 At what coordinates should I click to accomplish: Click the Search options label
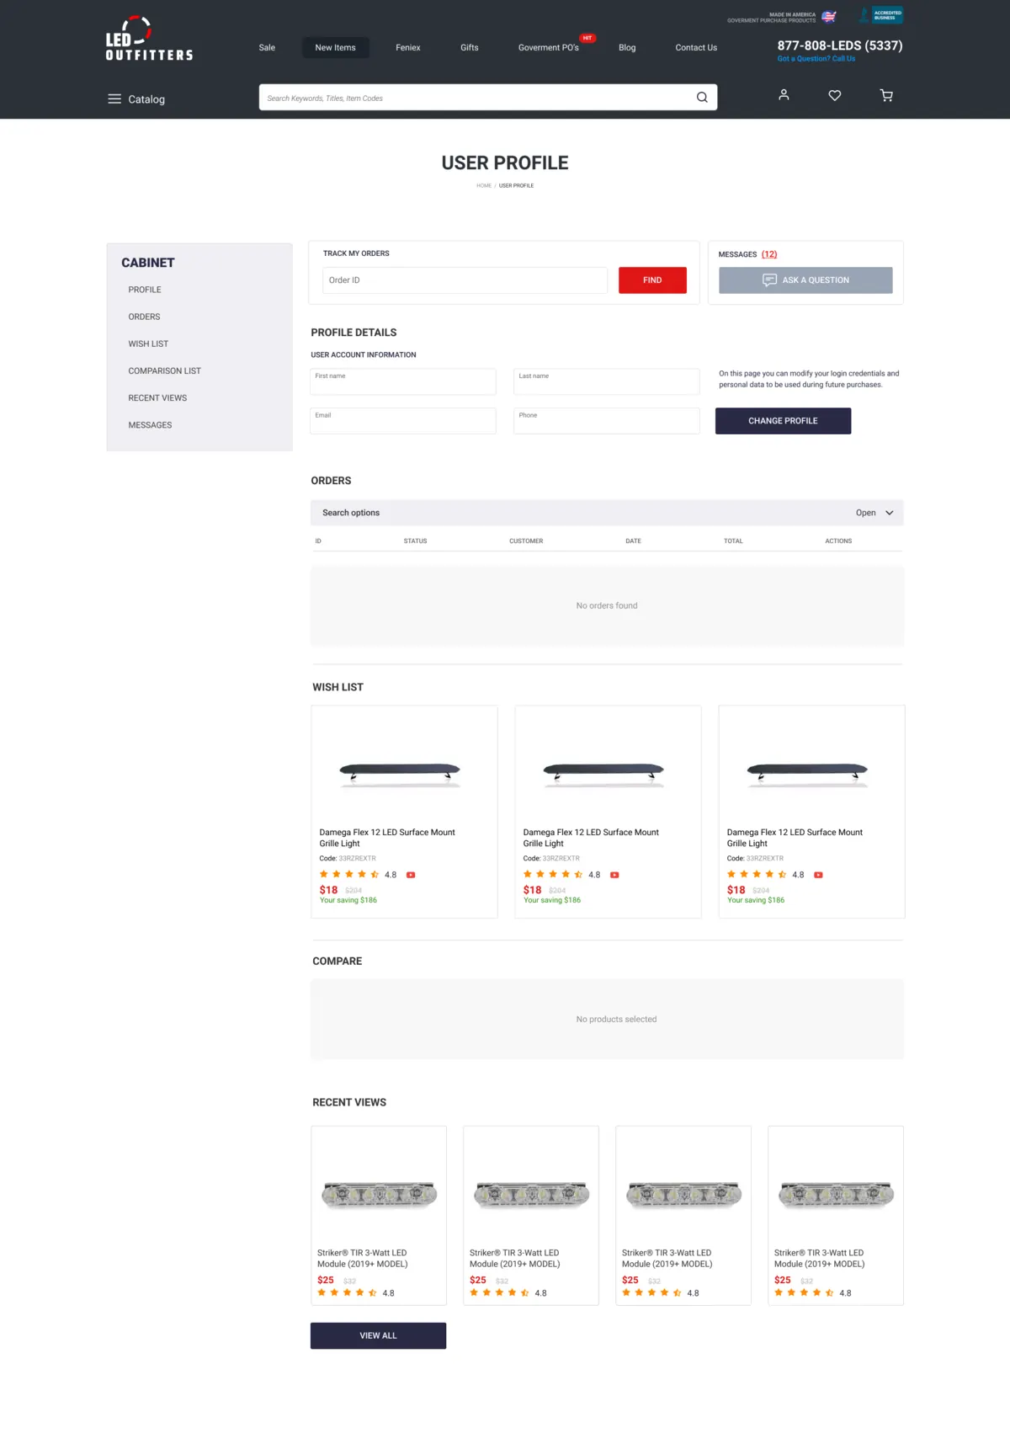coord(351,513)
